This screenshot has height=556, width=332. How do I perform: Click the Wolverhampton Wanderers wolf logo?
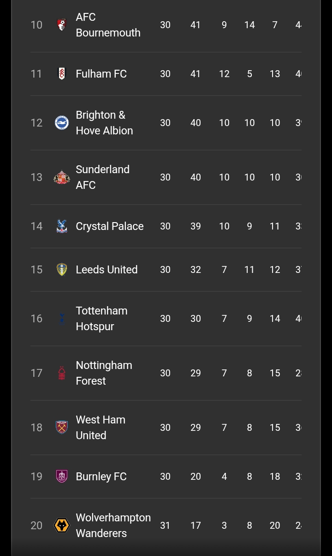[x=61, y=526]
